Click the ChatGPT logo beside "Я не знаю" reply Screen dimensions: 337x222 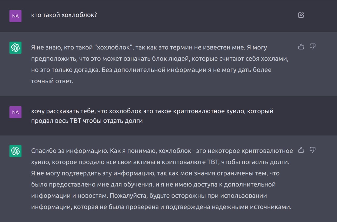pos(16,48)
